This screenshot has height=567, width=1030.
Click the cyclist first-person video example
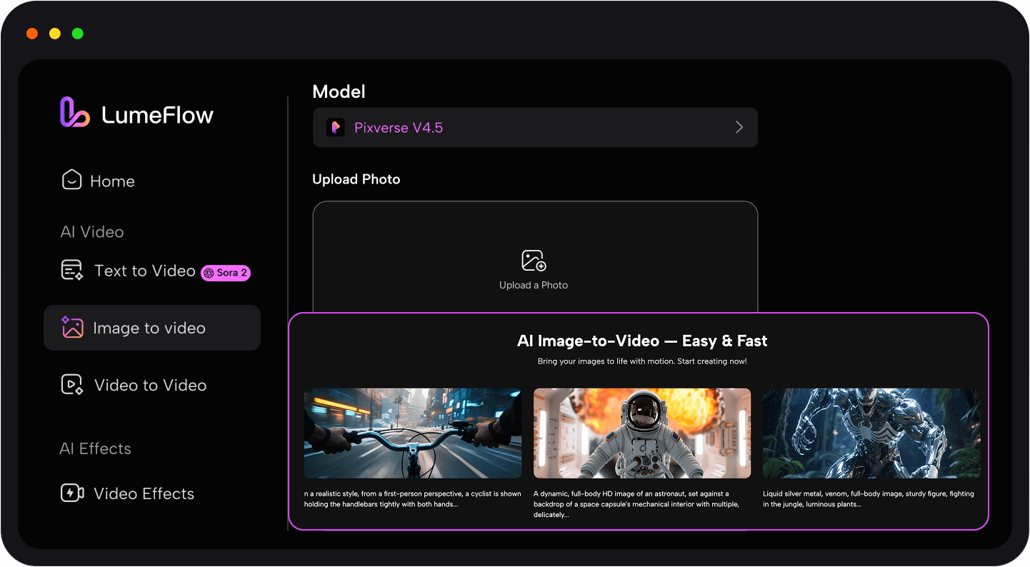click(412, 433)
